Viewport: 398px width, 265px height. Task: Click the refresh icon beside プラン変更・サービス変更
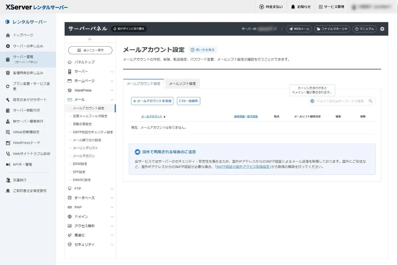tap(8, 87)
